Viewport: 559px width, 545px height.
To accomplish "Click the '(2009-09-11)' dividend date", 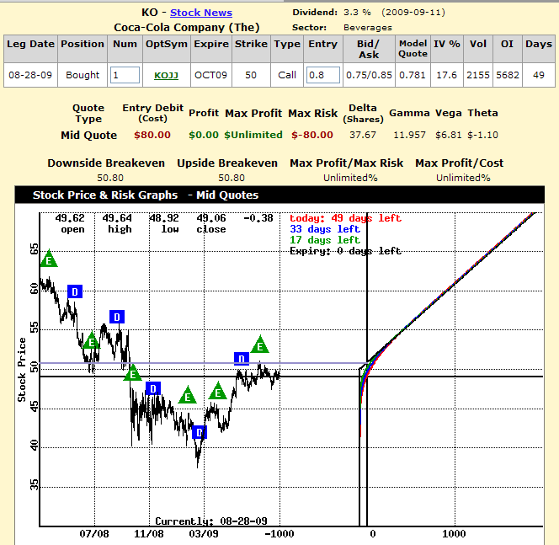I will click(x=413, y=13).
